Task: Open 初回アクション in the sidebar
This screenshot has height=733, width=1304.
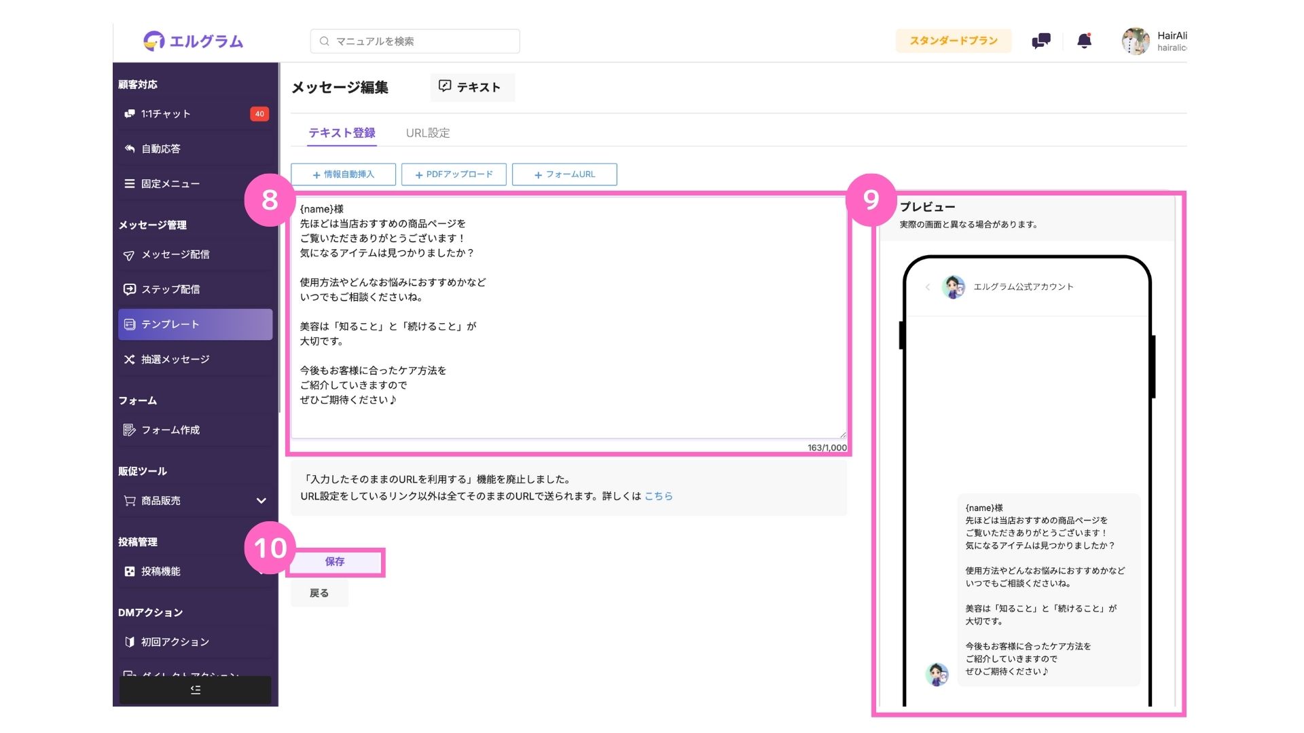Action: pyautogui.click(x=196, y=642)
